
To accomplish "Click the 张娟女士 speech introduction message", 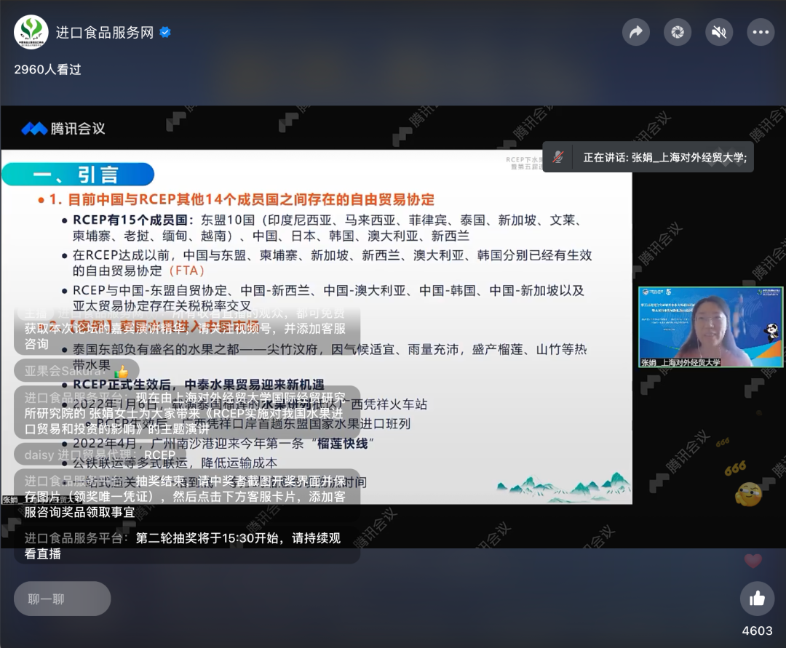I will pyautogui.click(x=187, y=413).
